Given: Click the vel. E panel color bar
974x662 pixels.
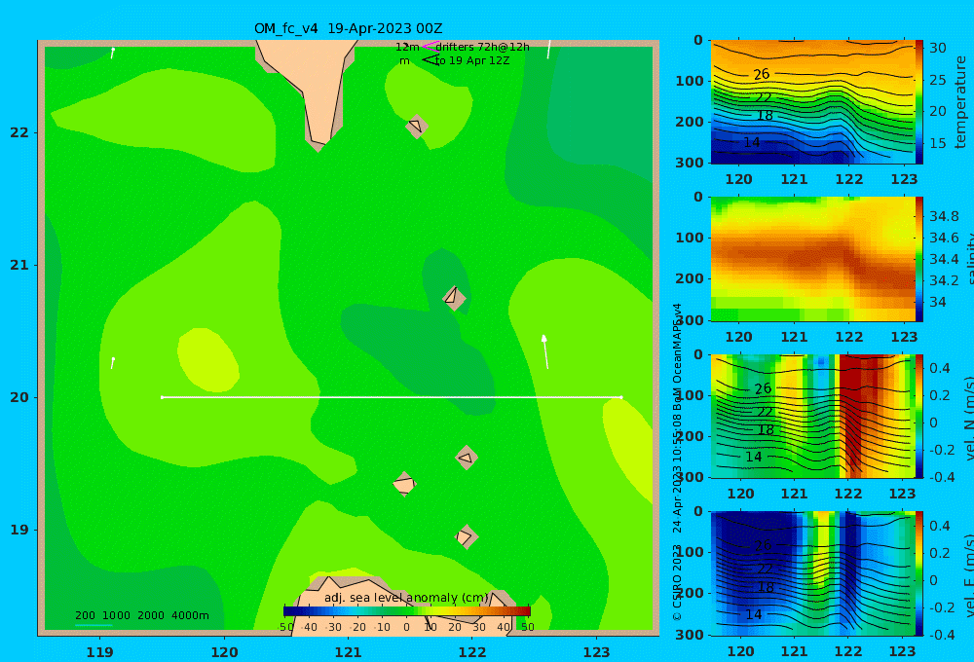Looking at the screenshot, I should pos(919,573).
